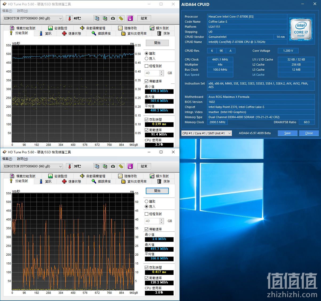
Task: Click GB size stepper in upper HD Tune window
Action: coord(161,73)
